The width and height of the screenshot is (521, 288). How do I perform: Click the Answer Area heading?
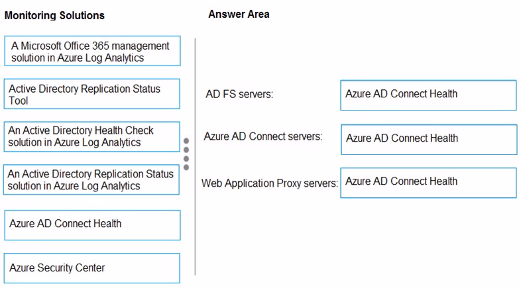pyautogui.click(x=239, y=15)
